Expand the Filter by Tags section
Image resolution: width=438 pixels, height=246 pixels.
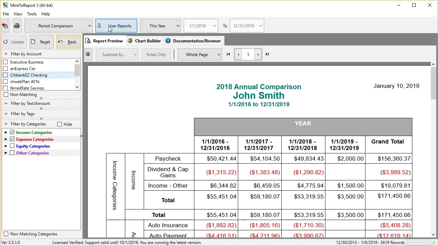click(6, 114)
